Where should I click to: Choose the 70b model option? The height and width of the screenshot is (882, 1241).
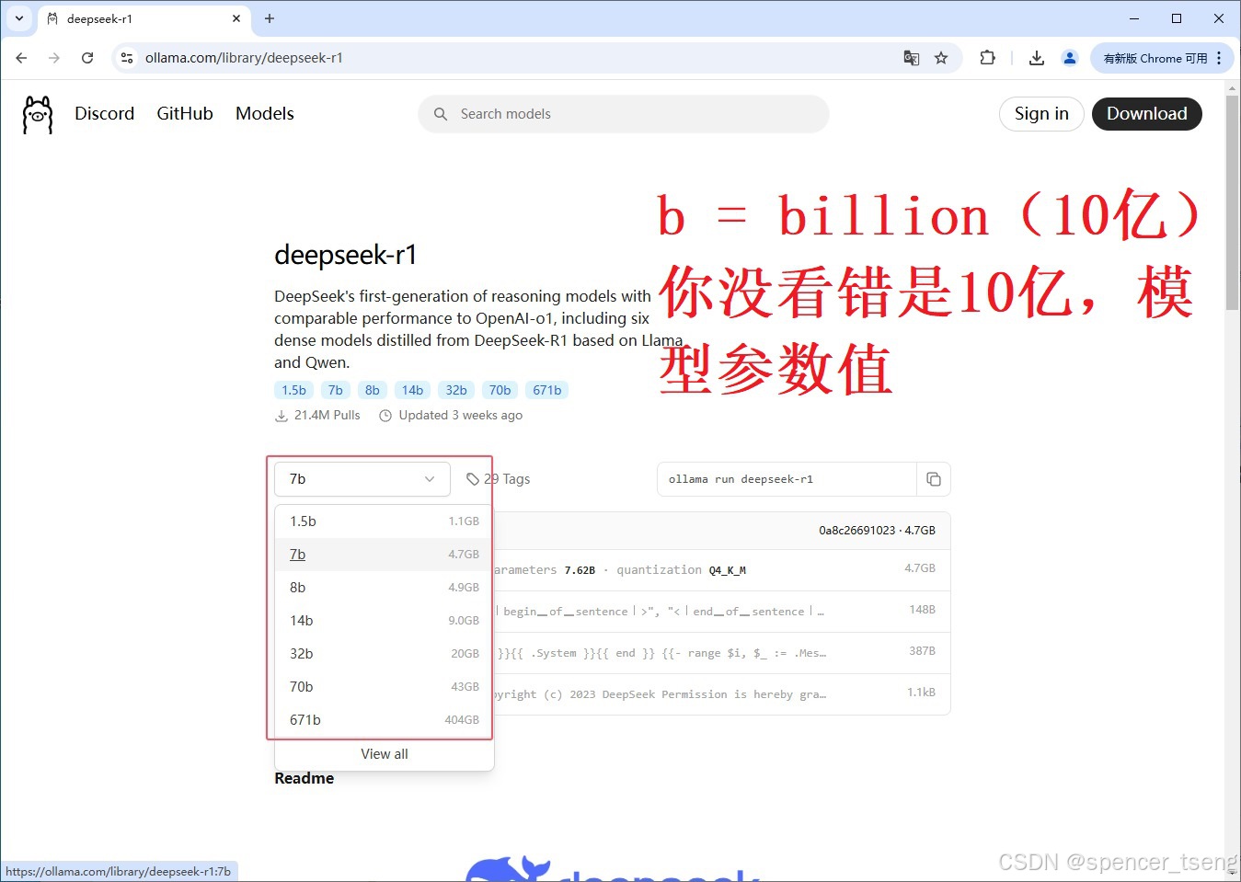point(385,687)
